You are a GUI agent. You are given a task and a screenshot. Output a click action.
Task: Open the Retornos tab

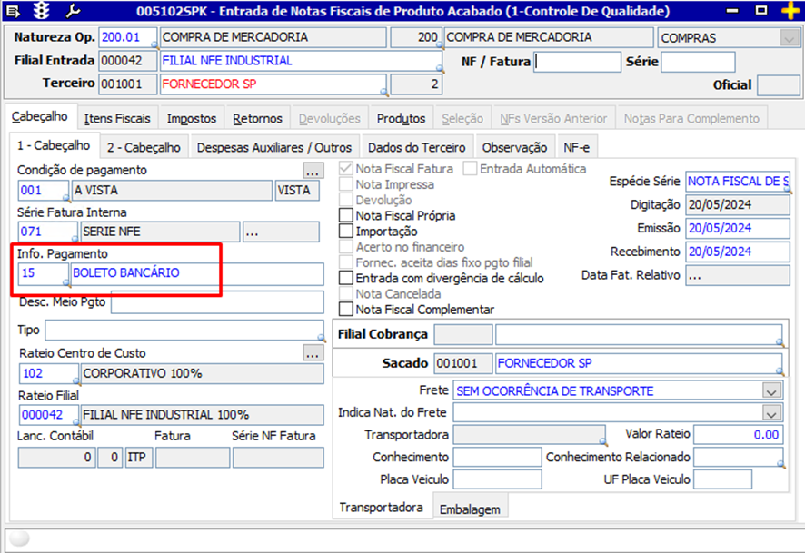(257, 118)
